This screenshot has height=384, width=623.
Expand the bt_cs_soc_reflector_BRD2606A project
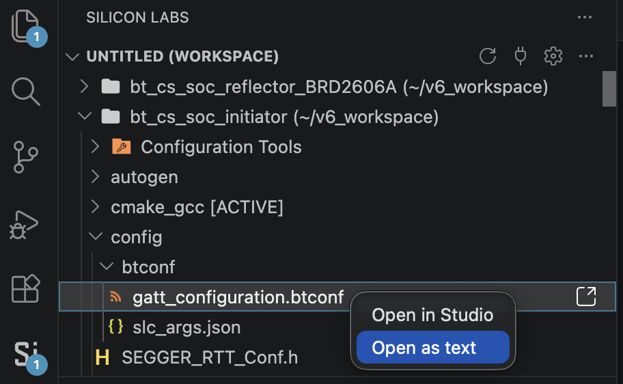click(x=84, y=86)
